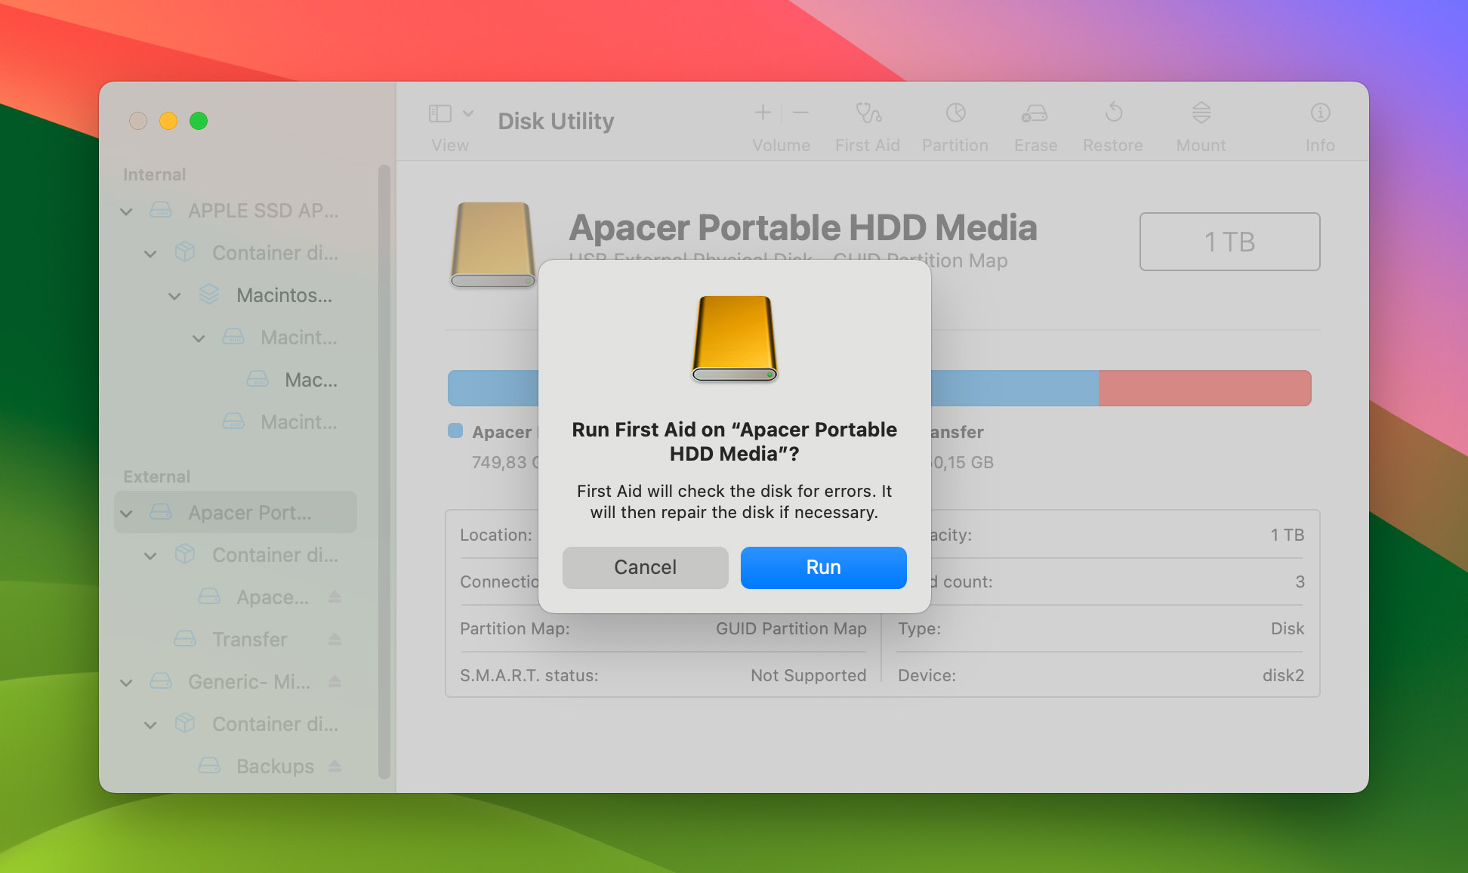Cancel the First Aid dialog

645,566
